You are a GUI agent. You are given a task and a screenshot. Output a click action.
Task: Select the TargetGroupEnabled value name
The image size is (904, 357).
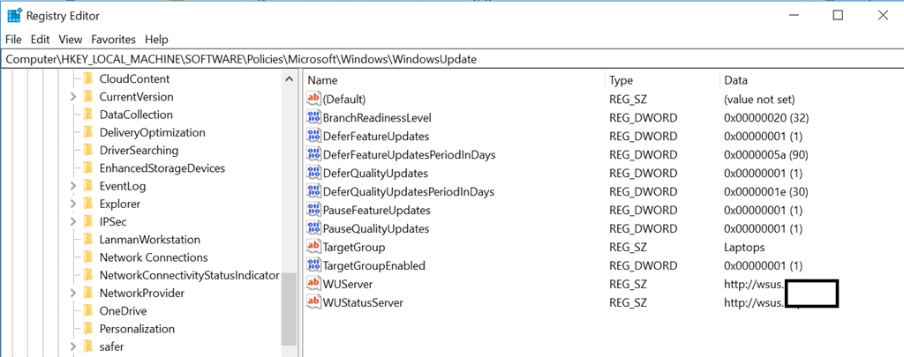(374, 264)
